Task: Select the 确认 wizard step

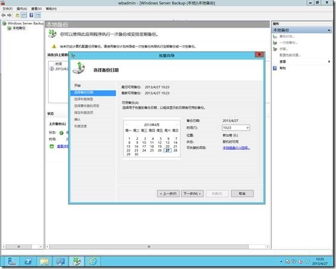Action: pos(77,119)
